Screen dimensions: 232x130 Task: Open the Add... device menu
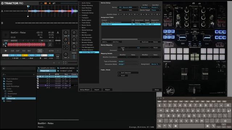click(123, 10)
